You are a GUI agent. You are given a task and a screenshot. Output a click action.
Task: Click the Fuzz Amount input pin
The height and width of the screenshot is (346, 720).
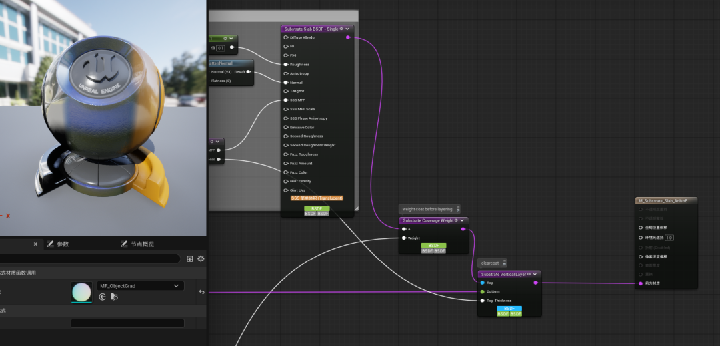click(x=286, y=163)
